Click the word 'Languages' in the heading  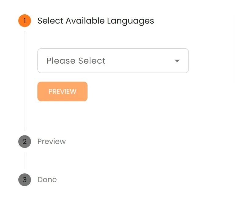131,21
